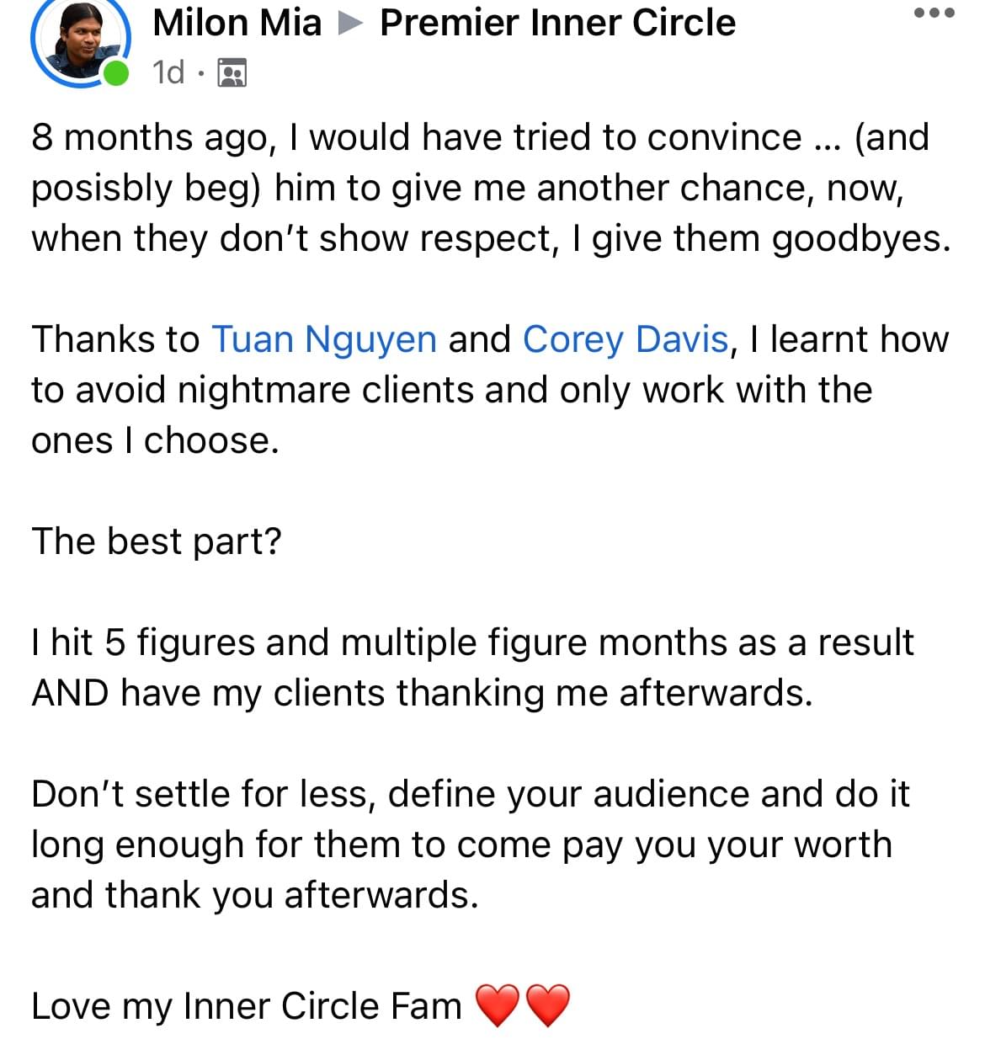Click the "Love my Inner Circle Fam" text
Screen dimensions: 985x1039
[x=246, y=1006]
